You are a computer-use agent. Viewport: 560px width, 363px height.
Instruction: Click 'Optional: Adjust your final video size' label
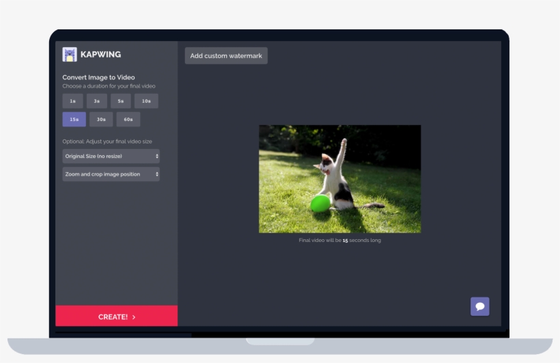point(107,142)
